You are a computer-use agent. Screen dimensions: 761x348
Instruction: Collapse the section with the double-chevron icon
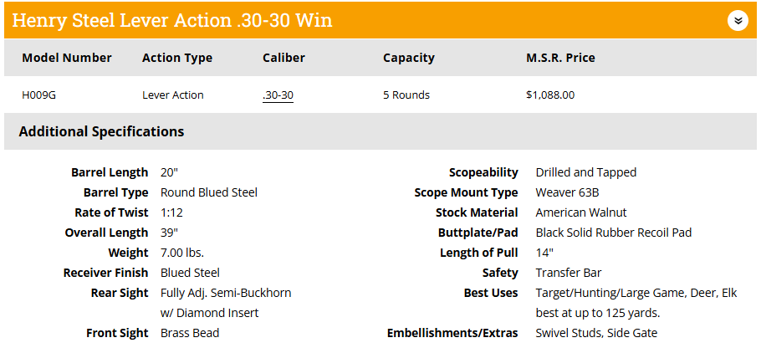(x=738, y=20)
